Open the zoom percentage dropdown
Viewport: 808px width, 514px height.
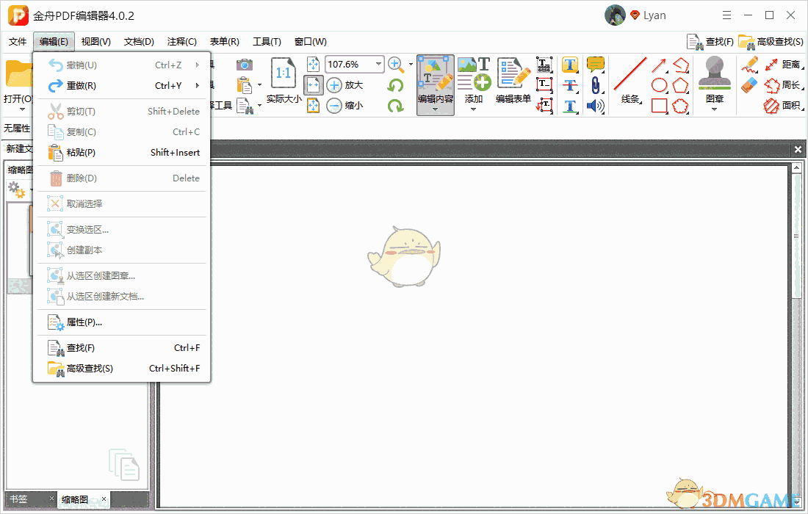click(x=380, y=64)
